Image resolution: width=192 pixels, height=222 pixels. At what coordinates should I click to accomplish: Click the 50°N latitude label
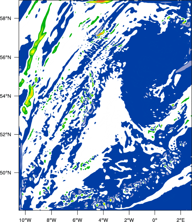point(6,173)
